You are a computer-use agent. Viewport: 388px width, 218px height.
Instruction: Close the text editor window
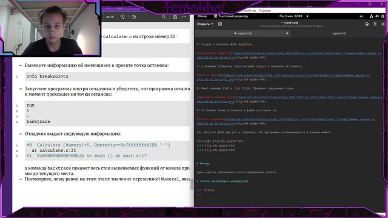click(x=383, y=24)
